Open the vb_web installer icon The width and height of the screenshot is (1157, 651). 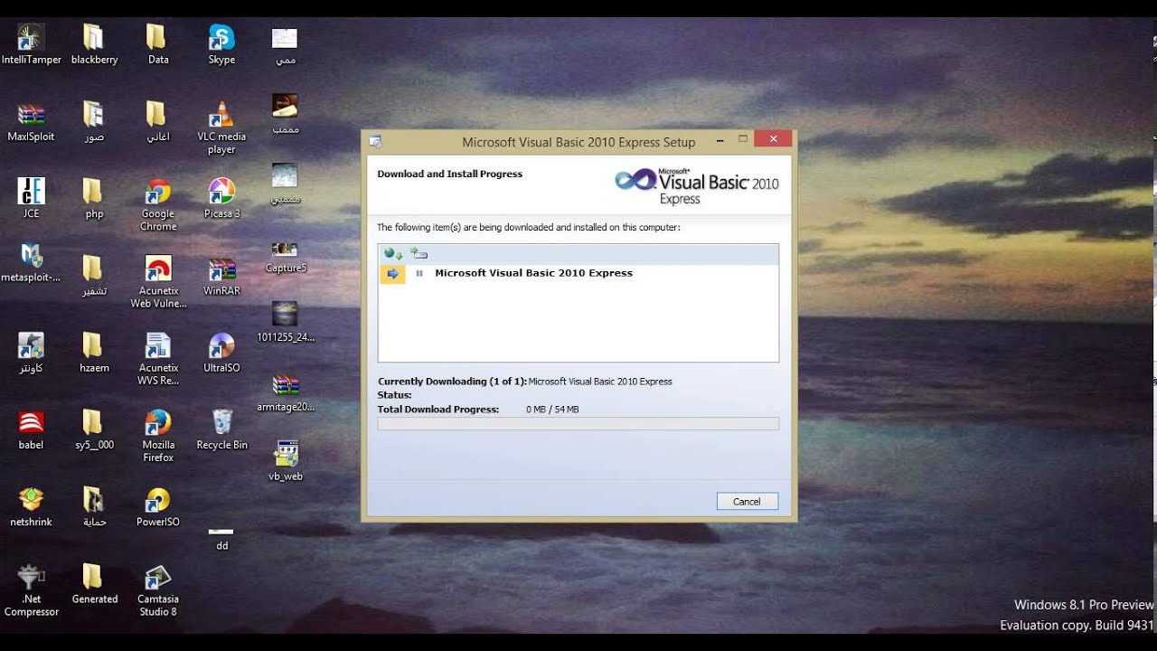[x=285, y=454]
